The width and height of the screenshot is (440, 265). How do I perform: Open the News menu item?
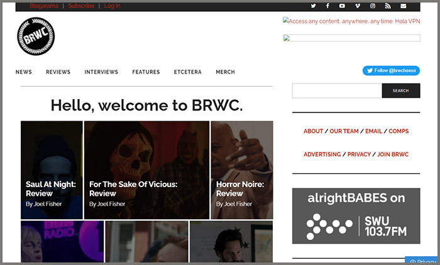24,72
